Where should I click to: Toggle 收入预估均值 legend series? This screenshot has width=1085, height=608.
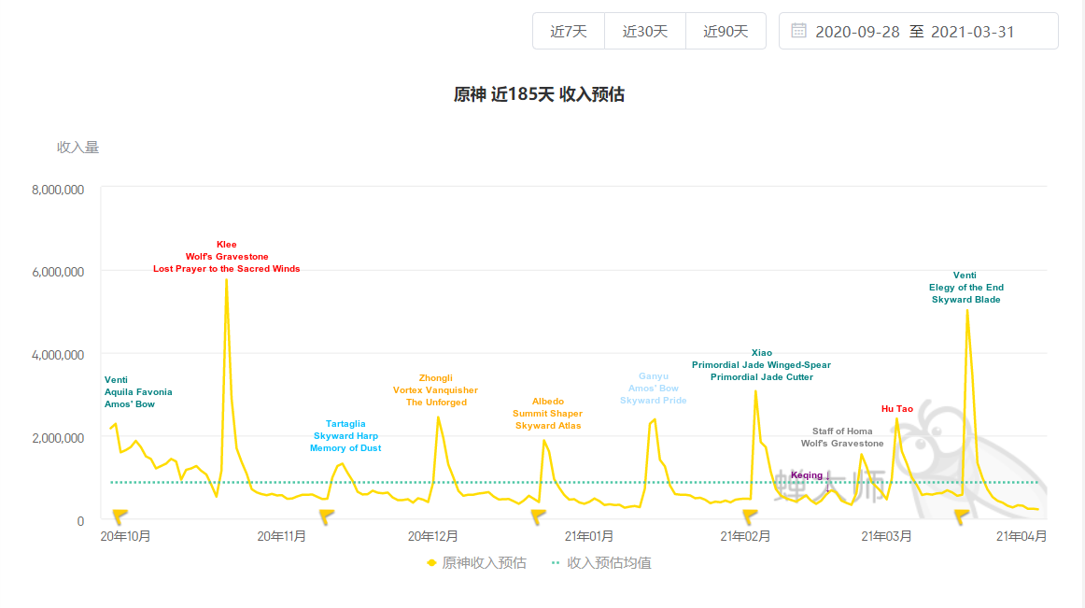coord(601,563)
